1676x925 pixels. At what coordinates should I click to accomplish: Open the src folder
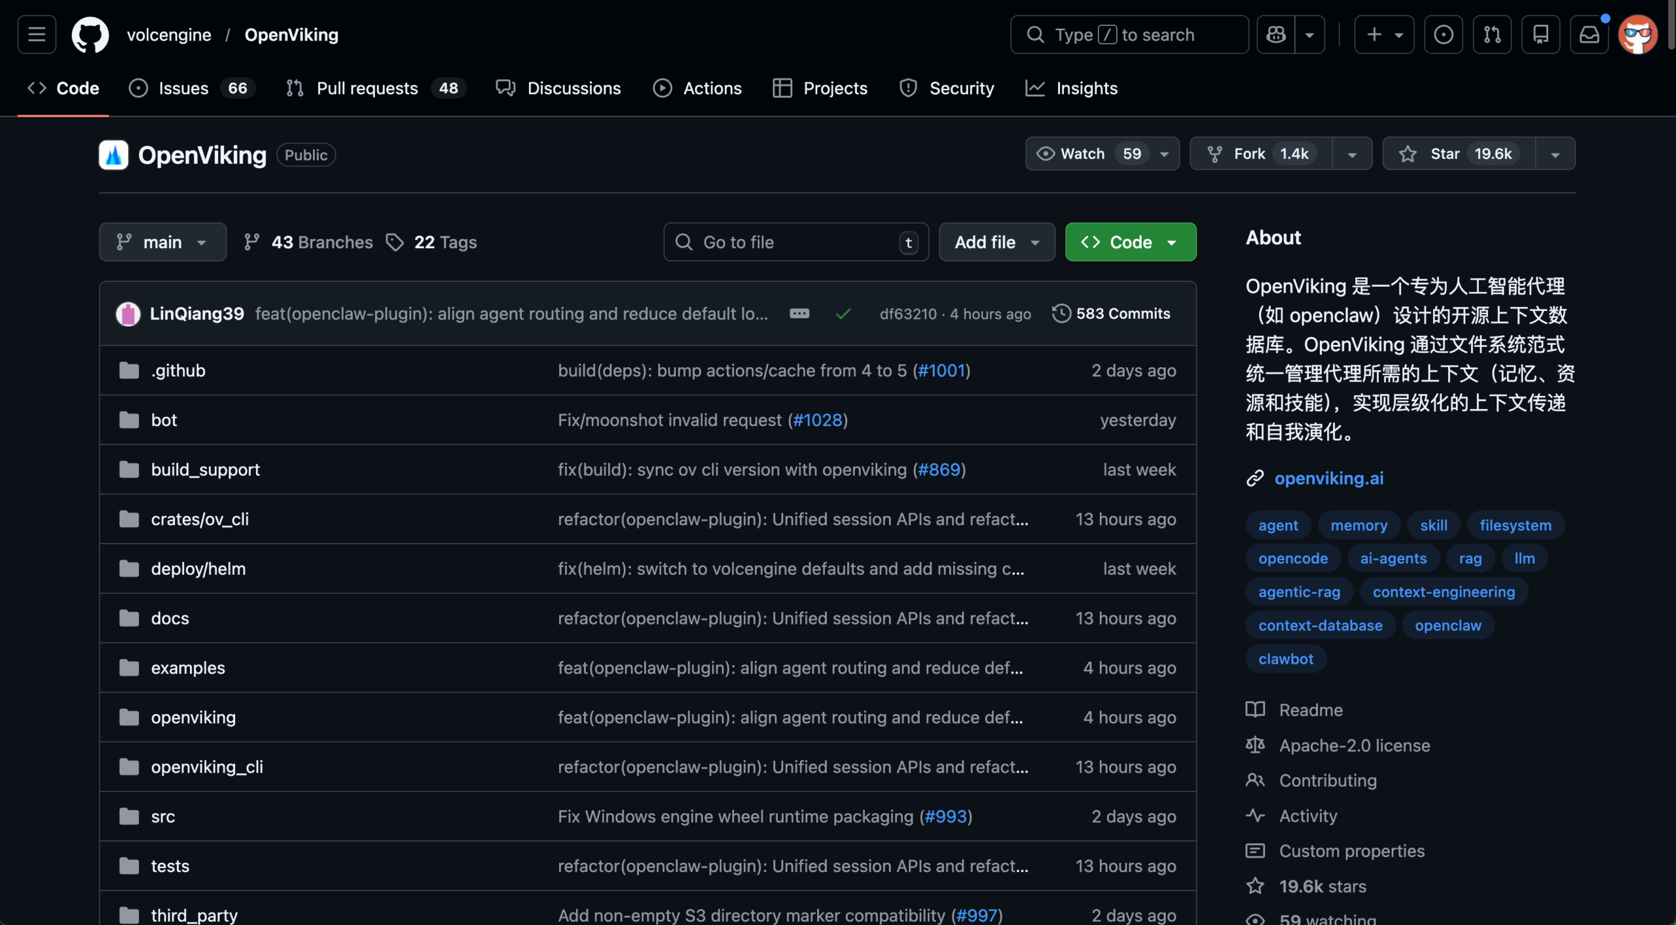(x=162, y=816)
